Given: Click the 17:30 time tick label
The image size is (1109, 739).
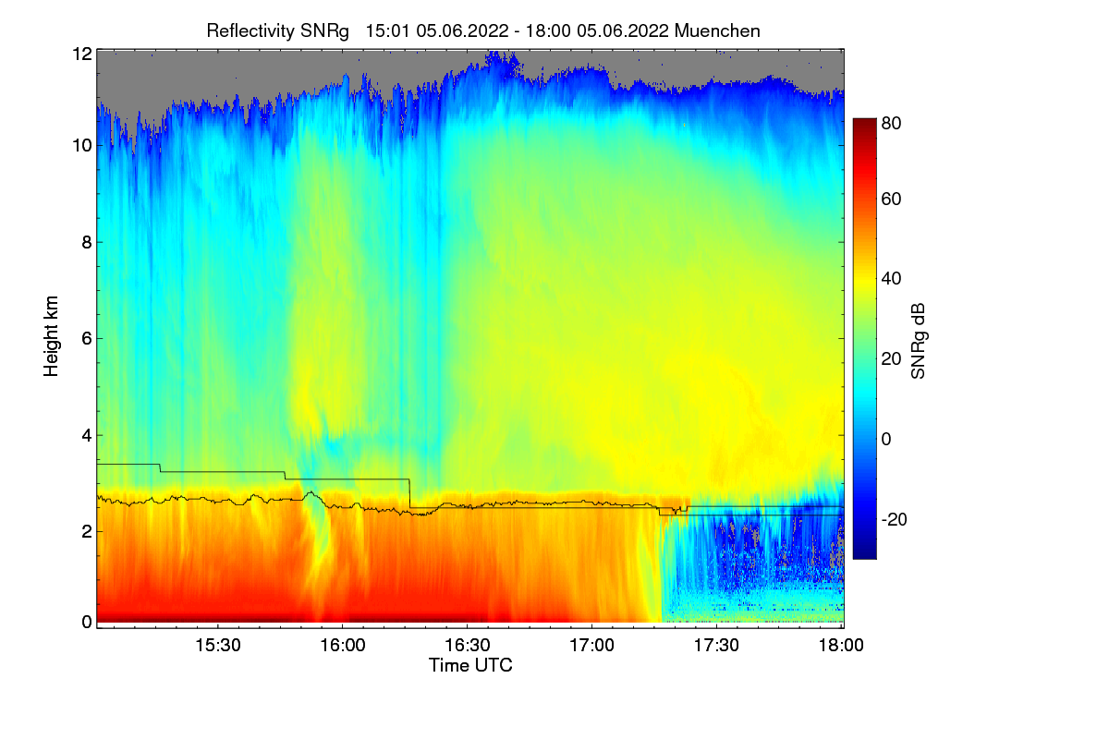Looking at the screenshot, I should (717, 646).
